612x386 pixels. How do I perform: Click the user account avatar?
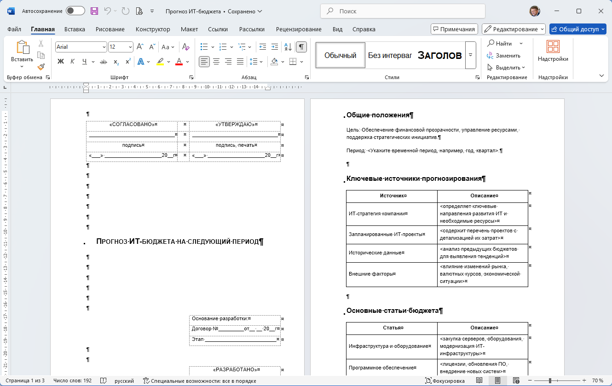(x=535, y=11)
